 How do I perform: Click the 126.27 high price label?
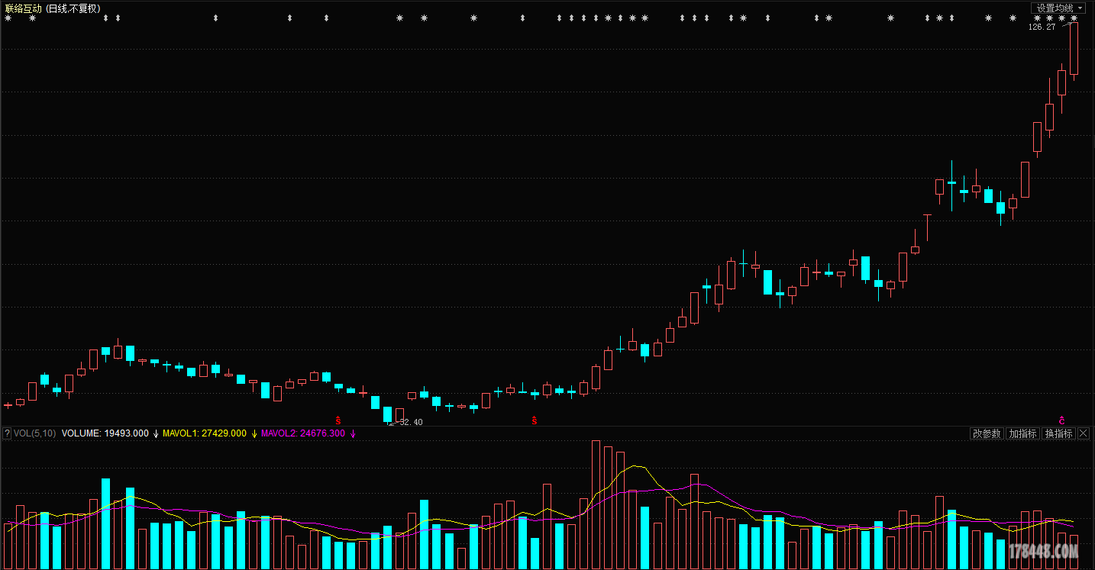(1042, 27)
